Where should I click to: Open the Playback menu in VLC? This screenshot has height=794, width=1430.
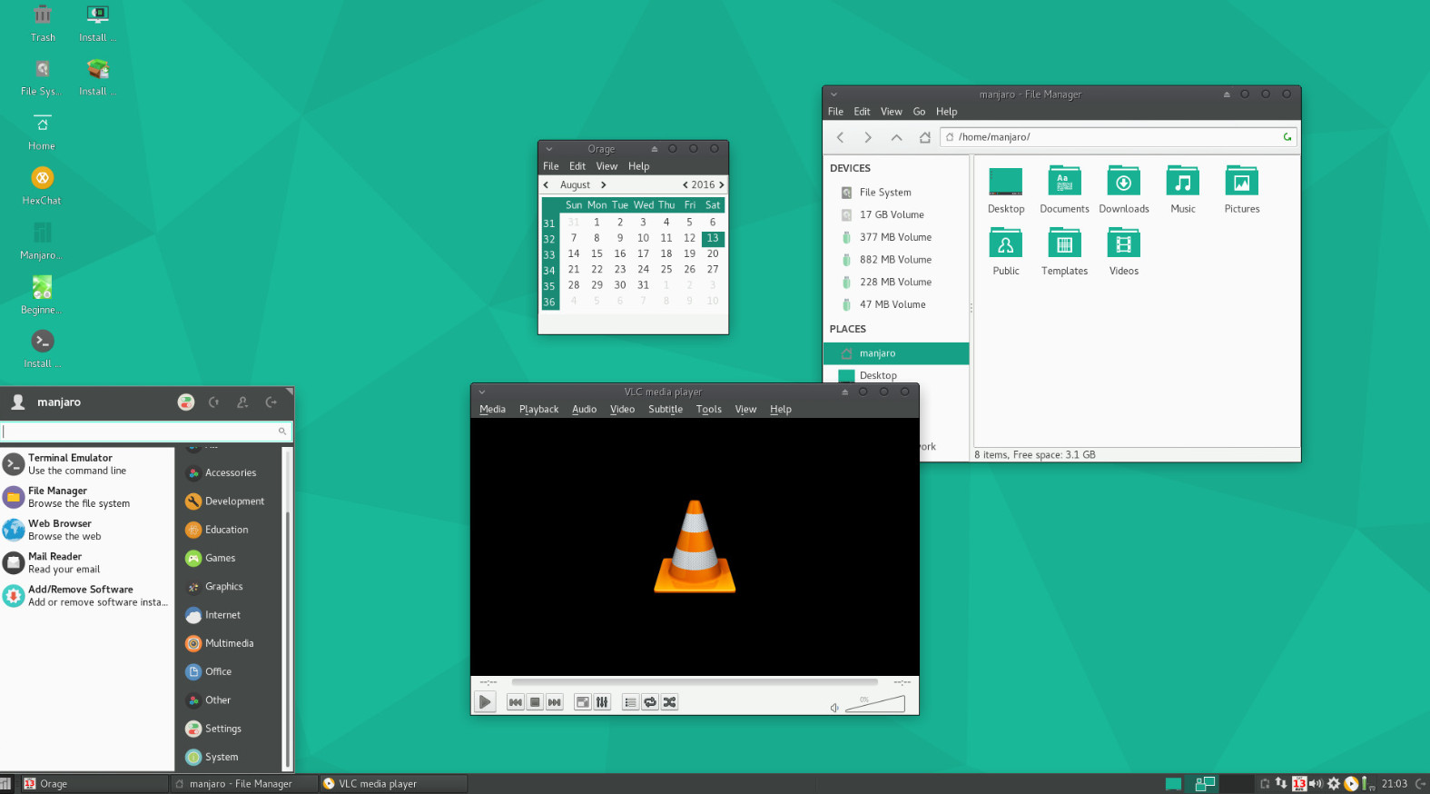(x=538, y=410)
